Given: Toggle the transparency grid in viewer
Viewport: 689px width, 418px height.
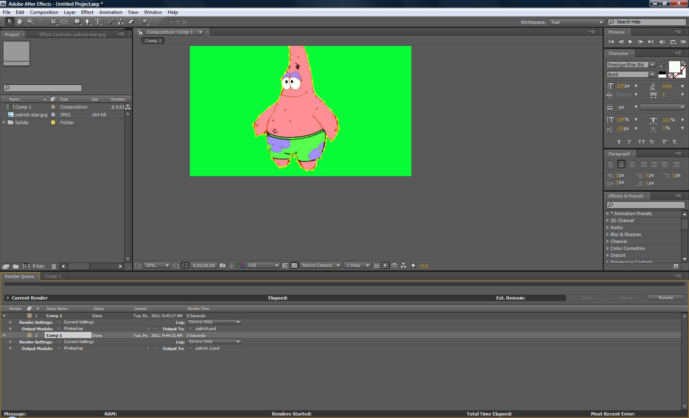Looking at the screenshot, I should pyautogui.click(x=294, y=266).
